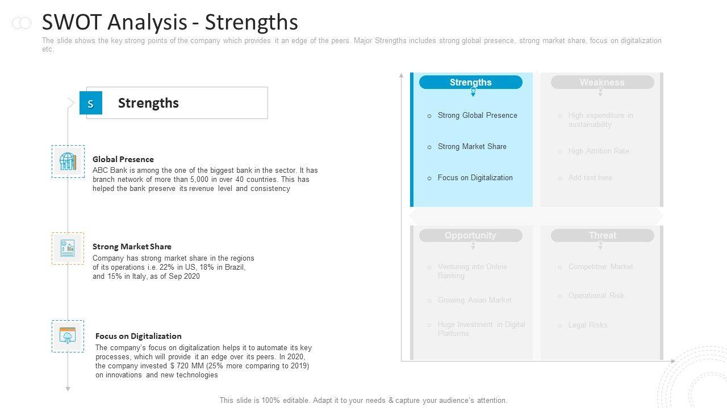Select the greyed Opportunity pill
Image resolution: width=727 pixels, height=408 pixels.
click(x=470, y=235)
